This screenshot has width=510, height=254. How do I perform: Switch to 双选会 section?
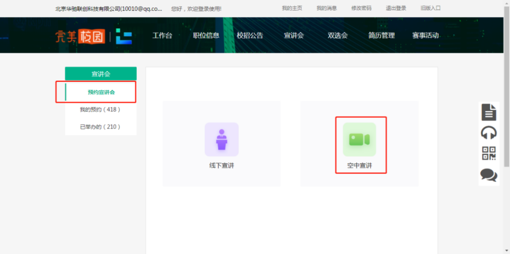tap(337, 35)
